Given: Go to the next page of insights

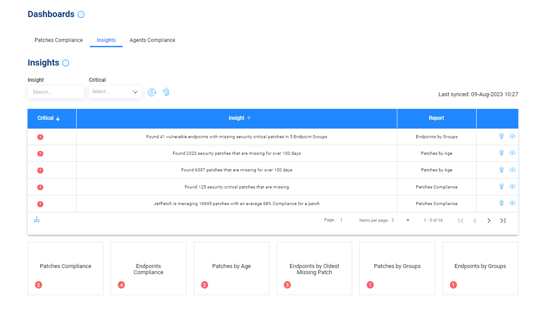Looking at the screenshot, I should [489, 221].
